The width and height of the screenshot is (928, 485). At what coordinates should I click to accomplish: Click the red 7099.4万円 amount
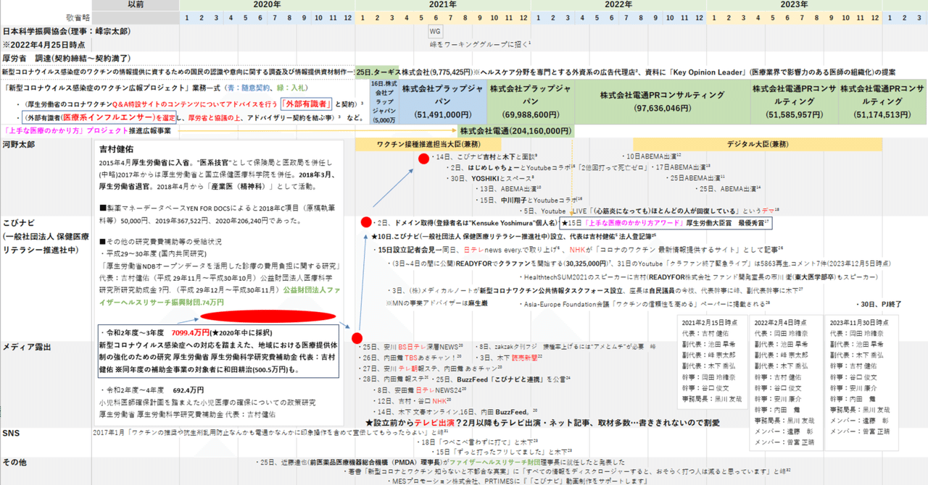[192, 334]
